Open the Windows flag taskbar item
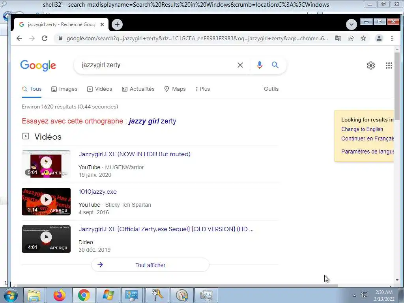Screen dimensions: 404x303 point(108,295)
